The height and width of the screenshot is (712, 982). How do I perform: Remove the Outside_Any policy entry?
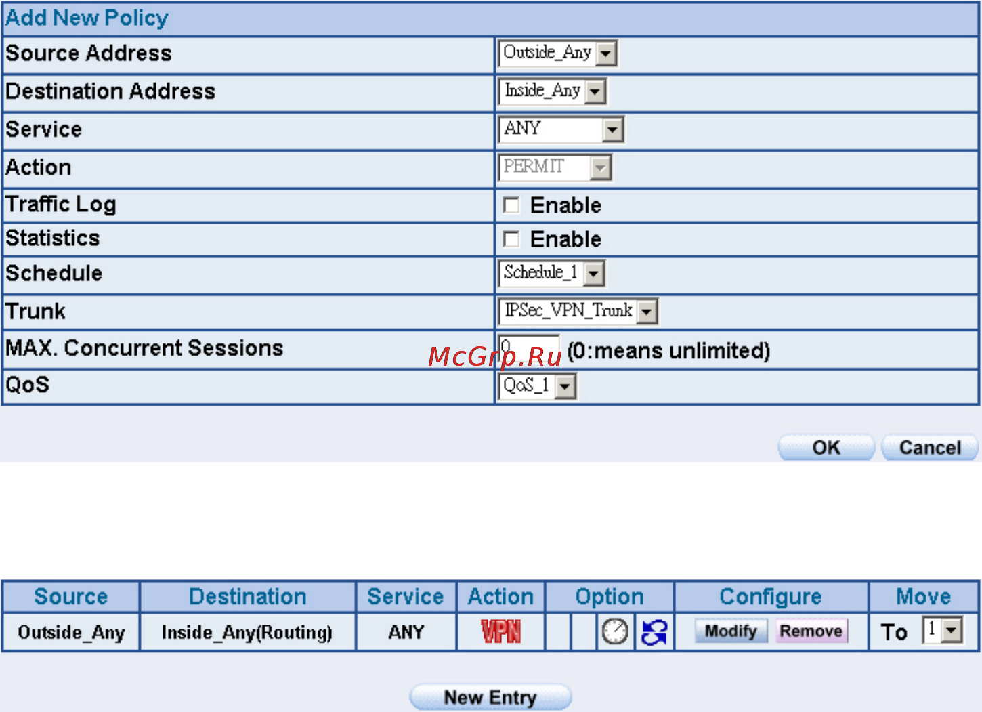(811, 631)
